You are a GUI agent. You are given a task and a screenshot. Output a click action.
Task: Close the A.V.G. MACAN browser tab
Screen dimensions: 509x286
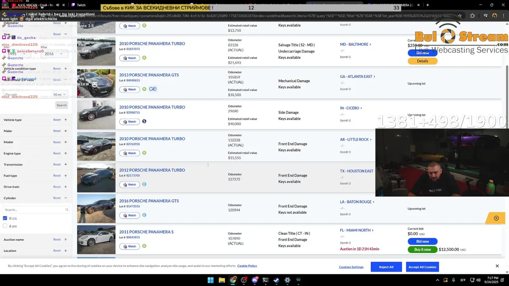coord(64,5)
